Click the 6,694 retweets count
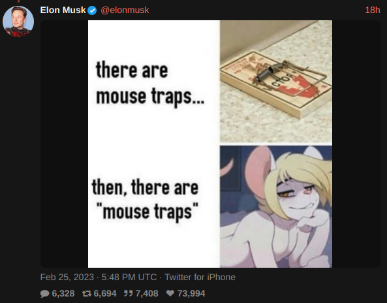 (105, 293)
